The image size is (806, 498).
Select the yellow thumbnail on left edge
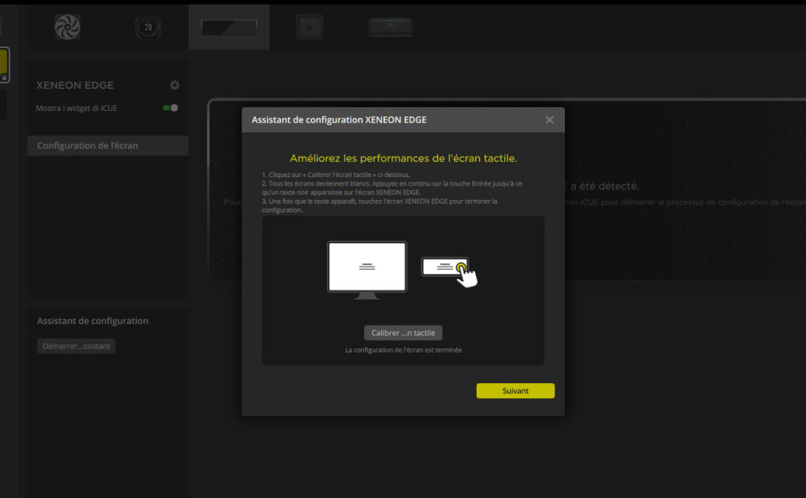[x=4, y=66]
